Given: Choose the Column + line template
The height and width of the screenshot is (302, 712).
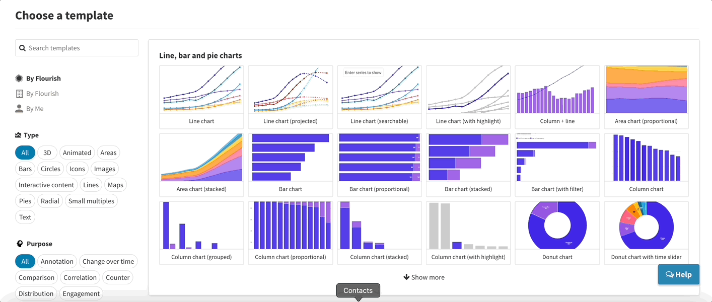Looking at the screenshot, I should click(557, 90).
